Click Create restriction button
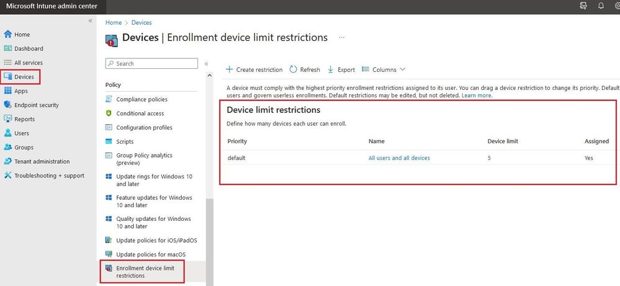The width and height of the screenshot is (620, 286). (254, 69)
